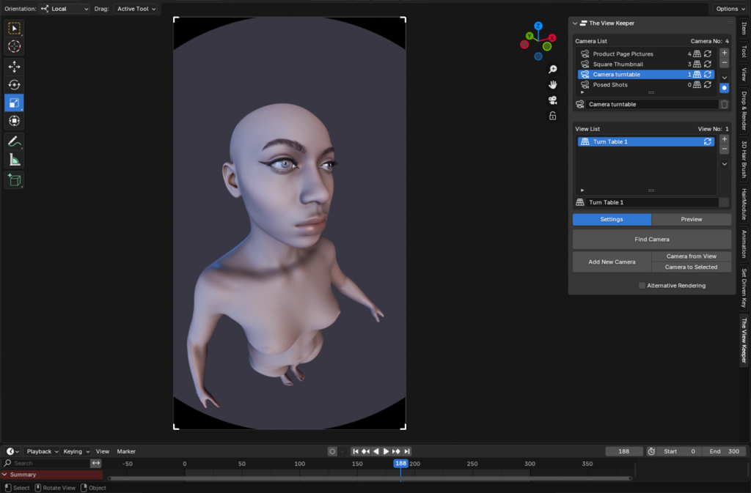Add a new view with plus button
This screenshot has width=751, height=493.
click(724, 139)
